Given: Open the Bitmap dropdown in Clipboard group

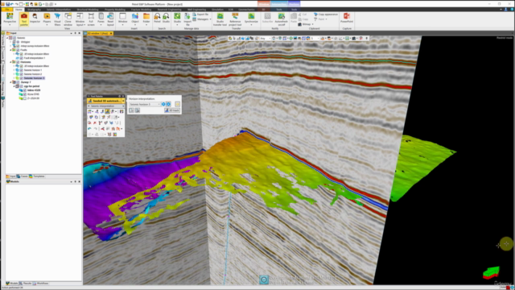Looking at the screenshot, I should (x=306, y=24).
